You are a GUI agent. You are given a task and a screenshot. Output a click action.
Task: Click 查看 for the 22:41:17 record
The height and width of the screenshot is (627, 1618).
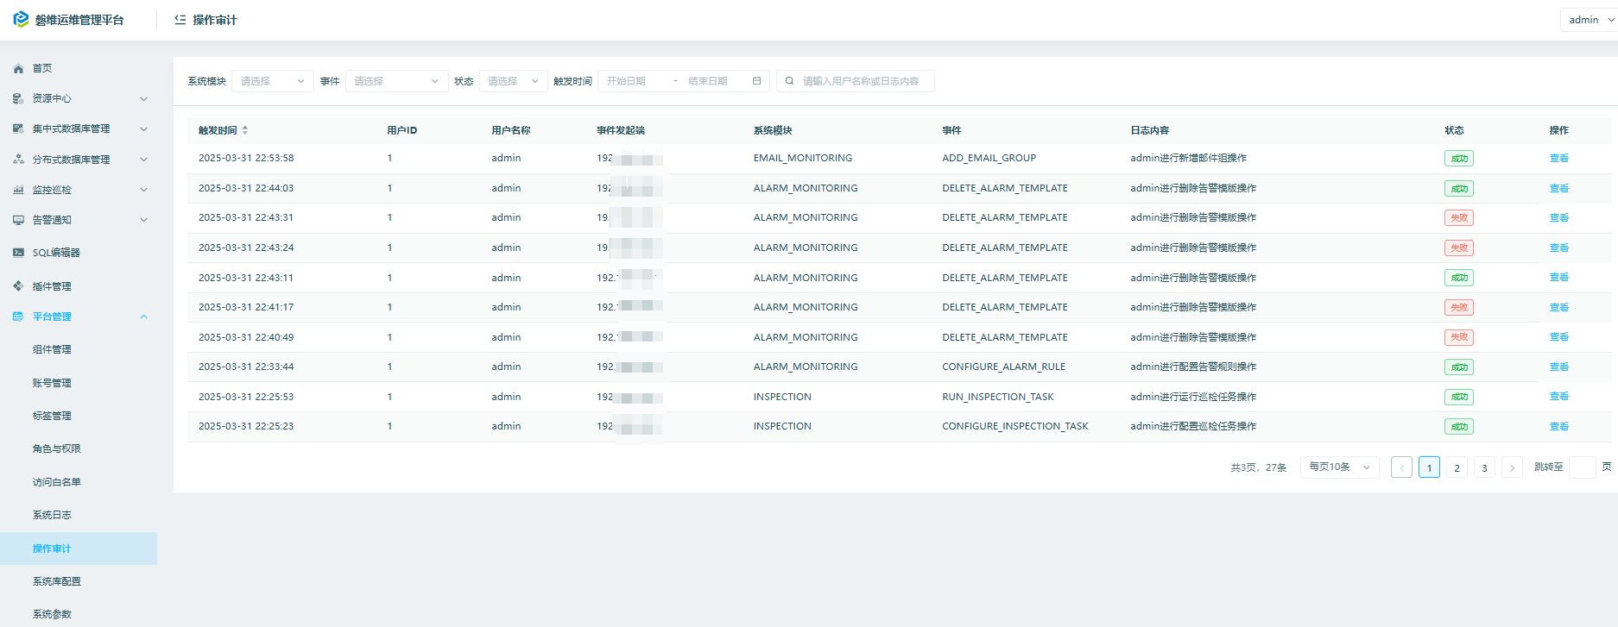[x=1559, y=307]
